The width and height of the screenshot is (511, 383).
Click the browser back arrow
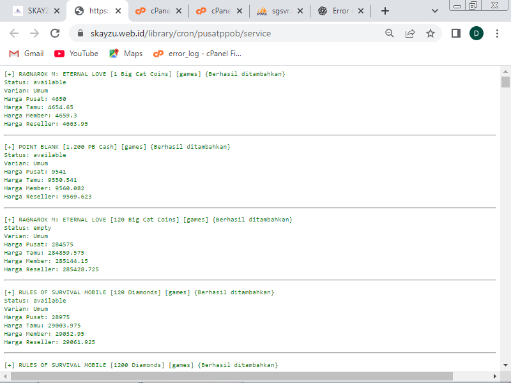14,33
